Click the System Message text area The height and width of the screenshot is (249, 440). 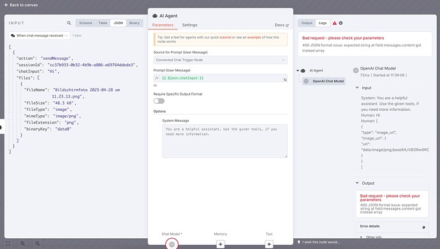click(224, 141)
